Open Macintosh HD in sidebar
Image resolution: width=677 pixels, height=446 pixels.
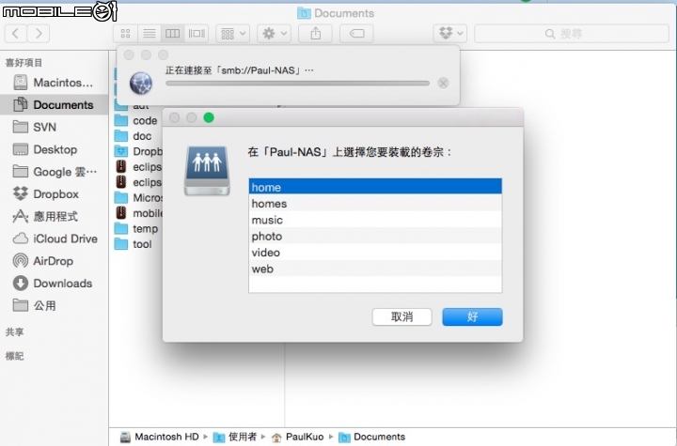point(54,83)
